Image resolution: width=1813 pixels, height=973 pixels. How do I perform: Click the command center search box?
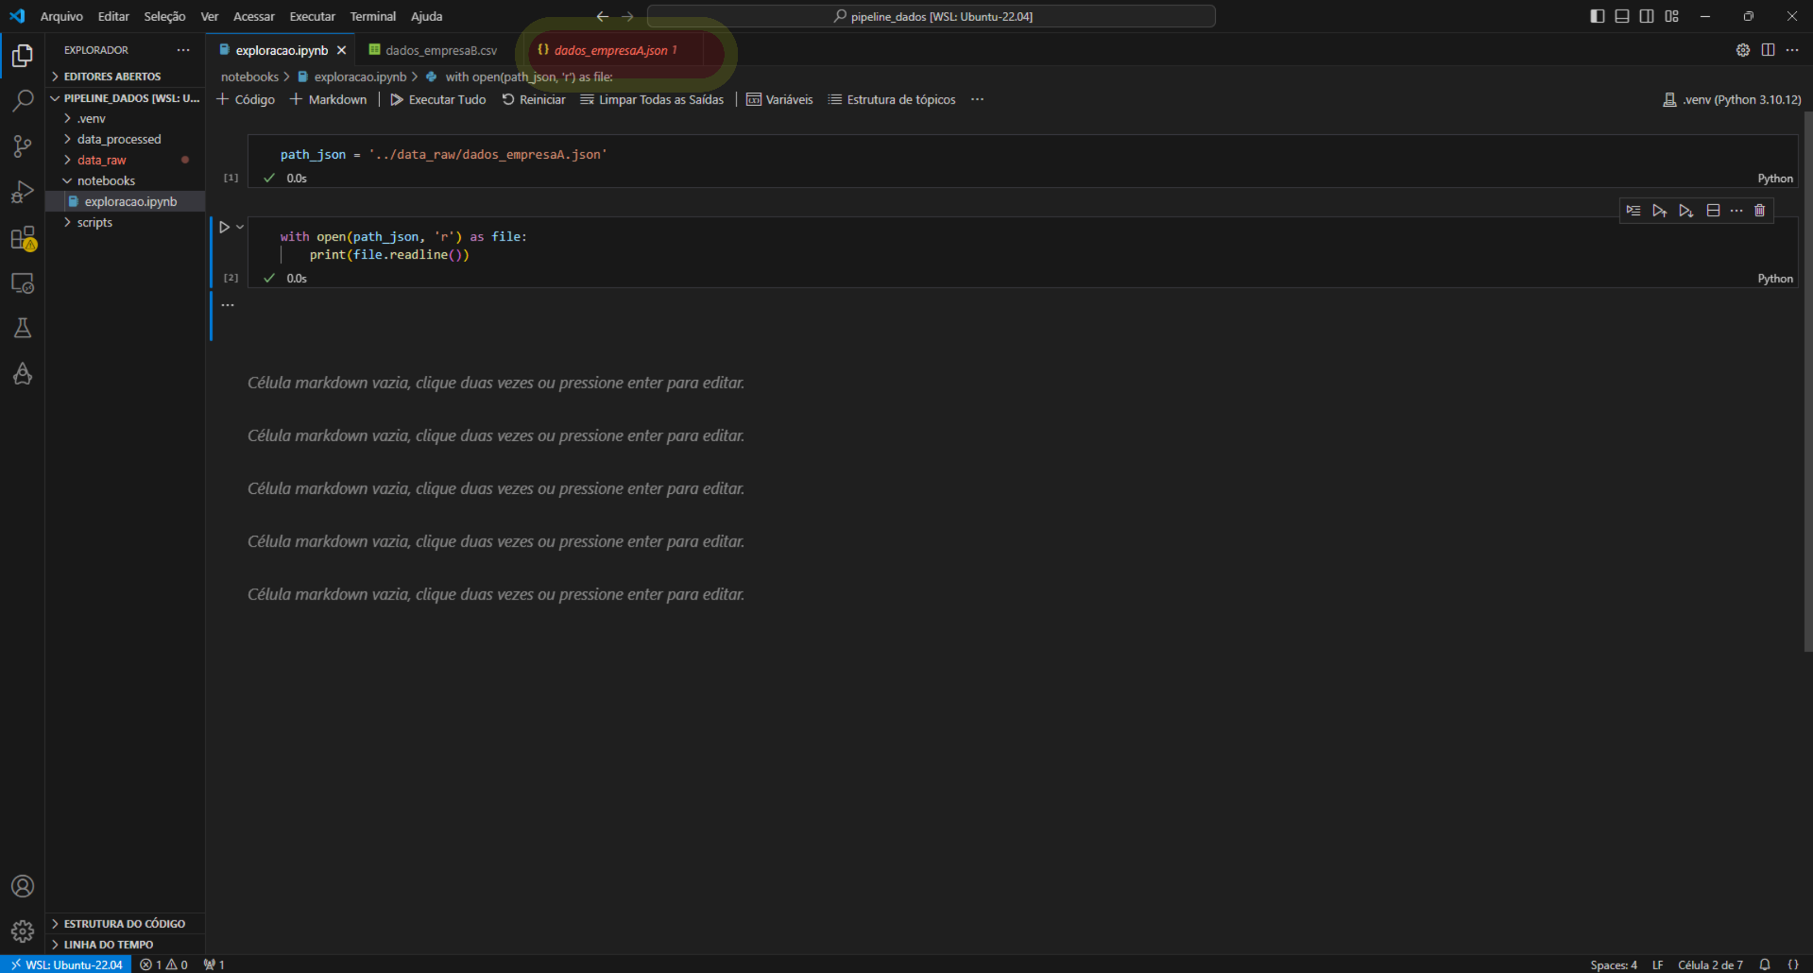point(932,16)
